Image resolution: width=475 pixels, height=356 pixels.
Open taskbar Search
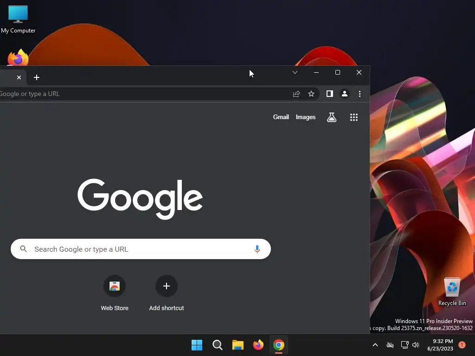click(217, 345)
